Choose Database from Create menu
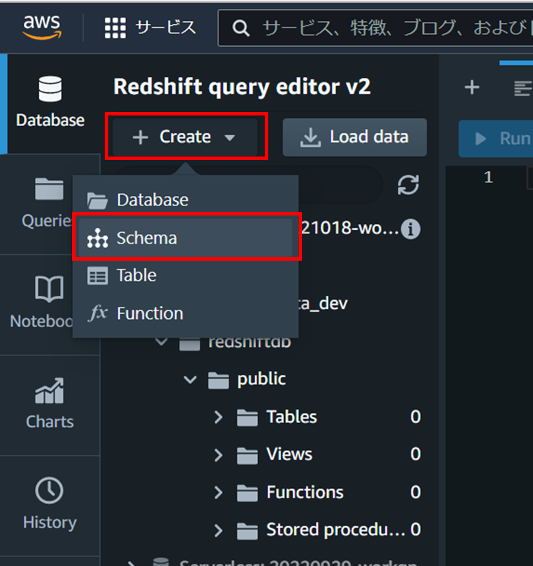The height and width of the screenshot is (566, 533). tap(186, 199)
